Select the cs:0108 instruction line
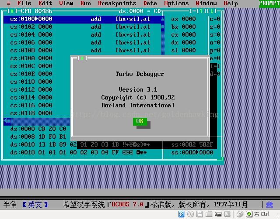Screen dimensions: 280x219 82,51
